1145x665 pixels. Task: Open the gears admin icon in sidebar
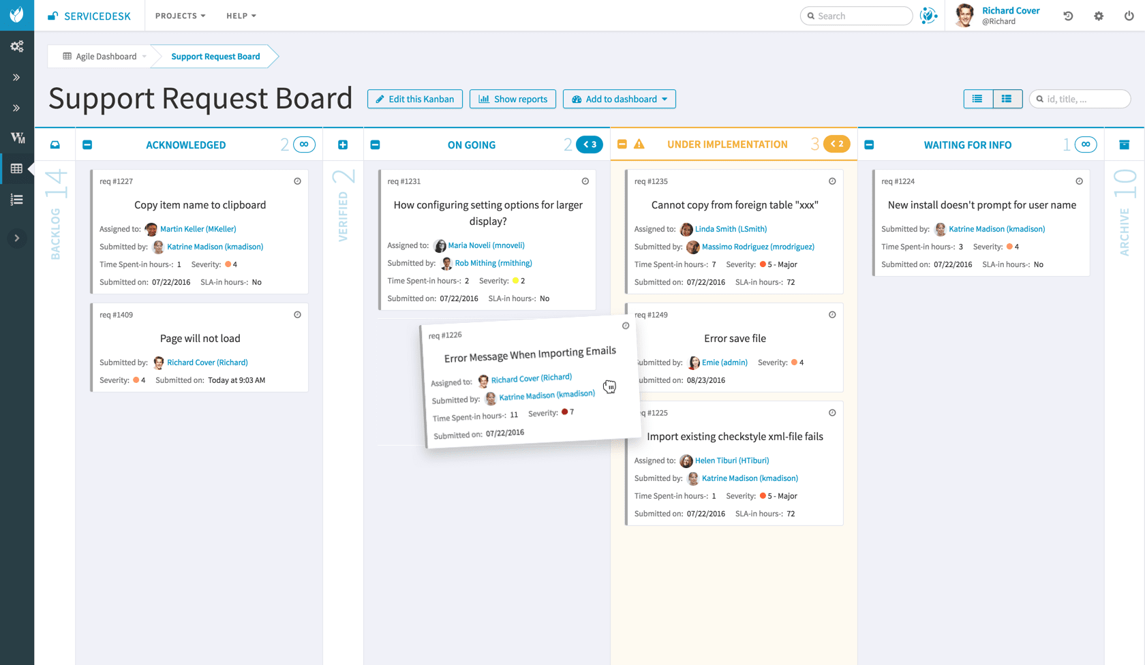coord(17,46)
